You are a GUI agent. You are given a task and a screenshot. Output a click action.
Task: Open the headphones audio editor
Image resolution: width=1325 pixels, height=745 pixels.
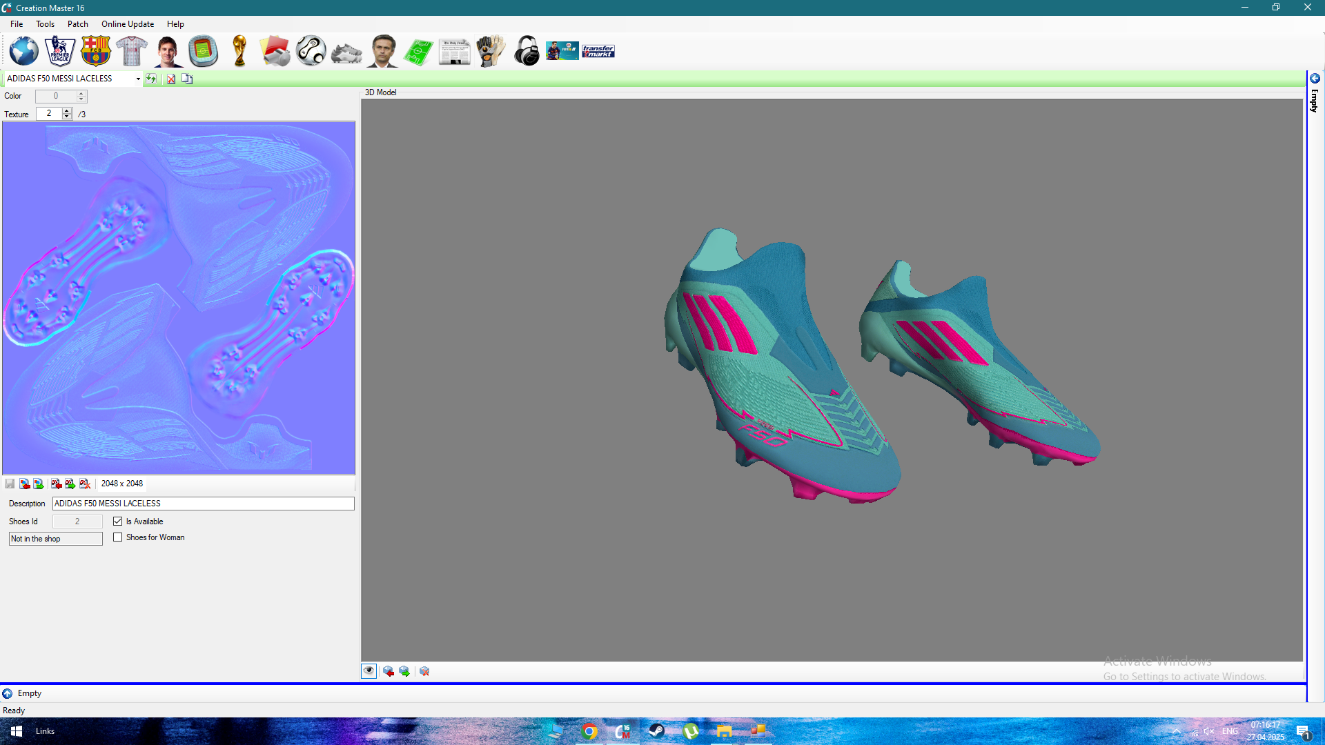point(527,52)
